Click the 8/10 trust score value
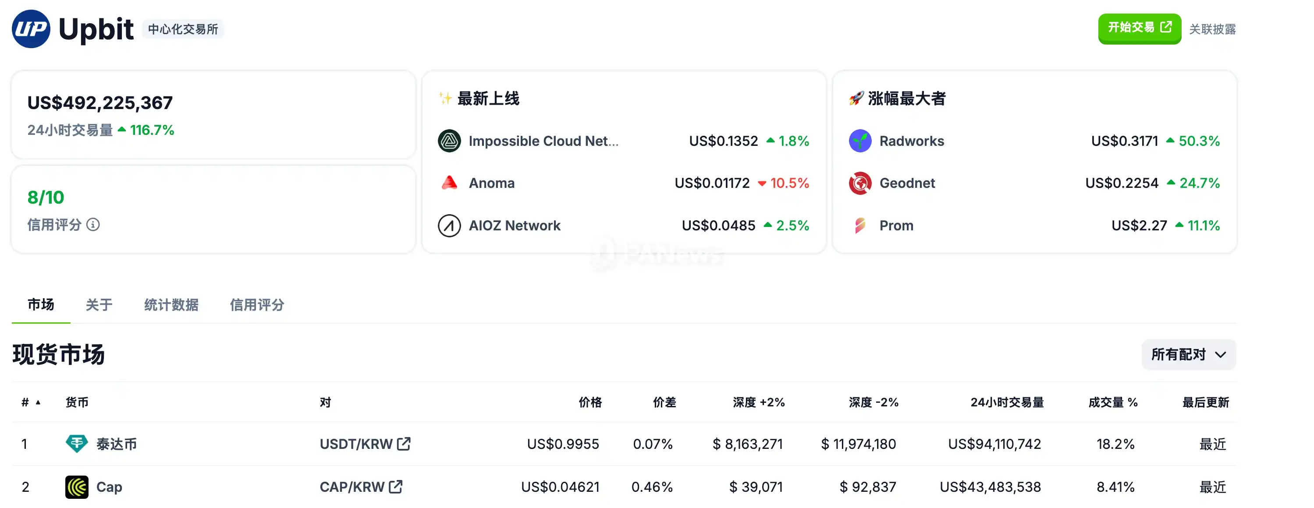 46,198
